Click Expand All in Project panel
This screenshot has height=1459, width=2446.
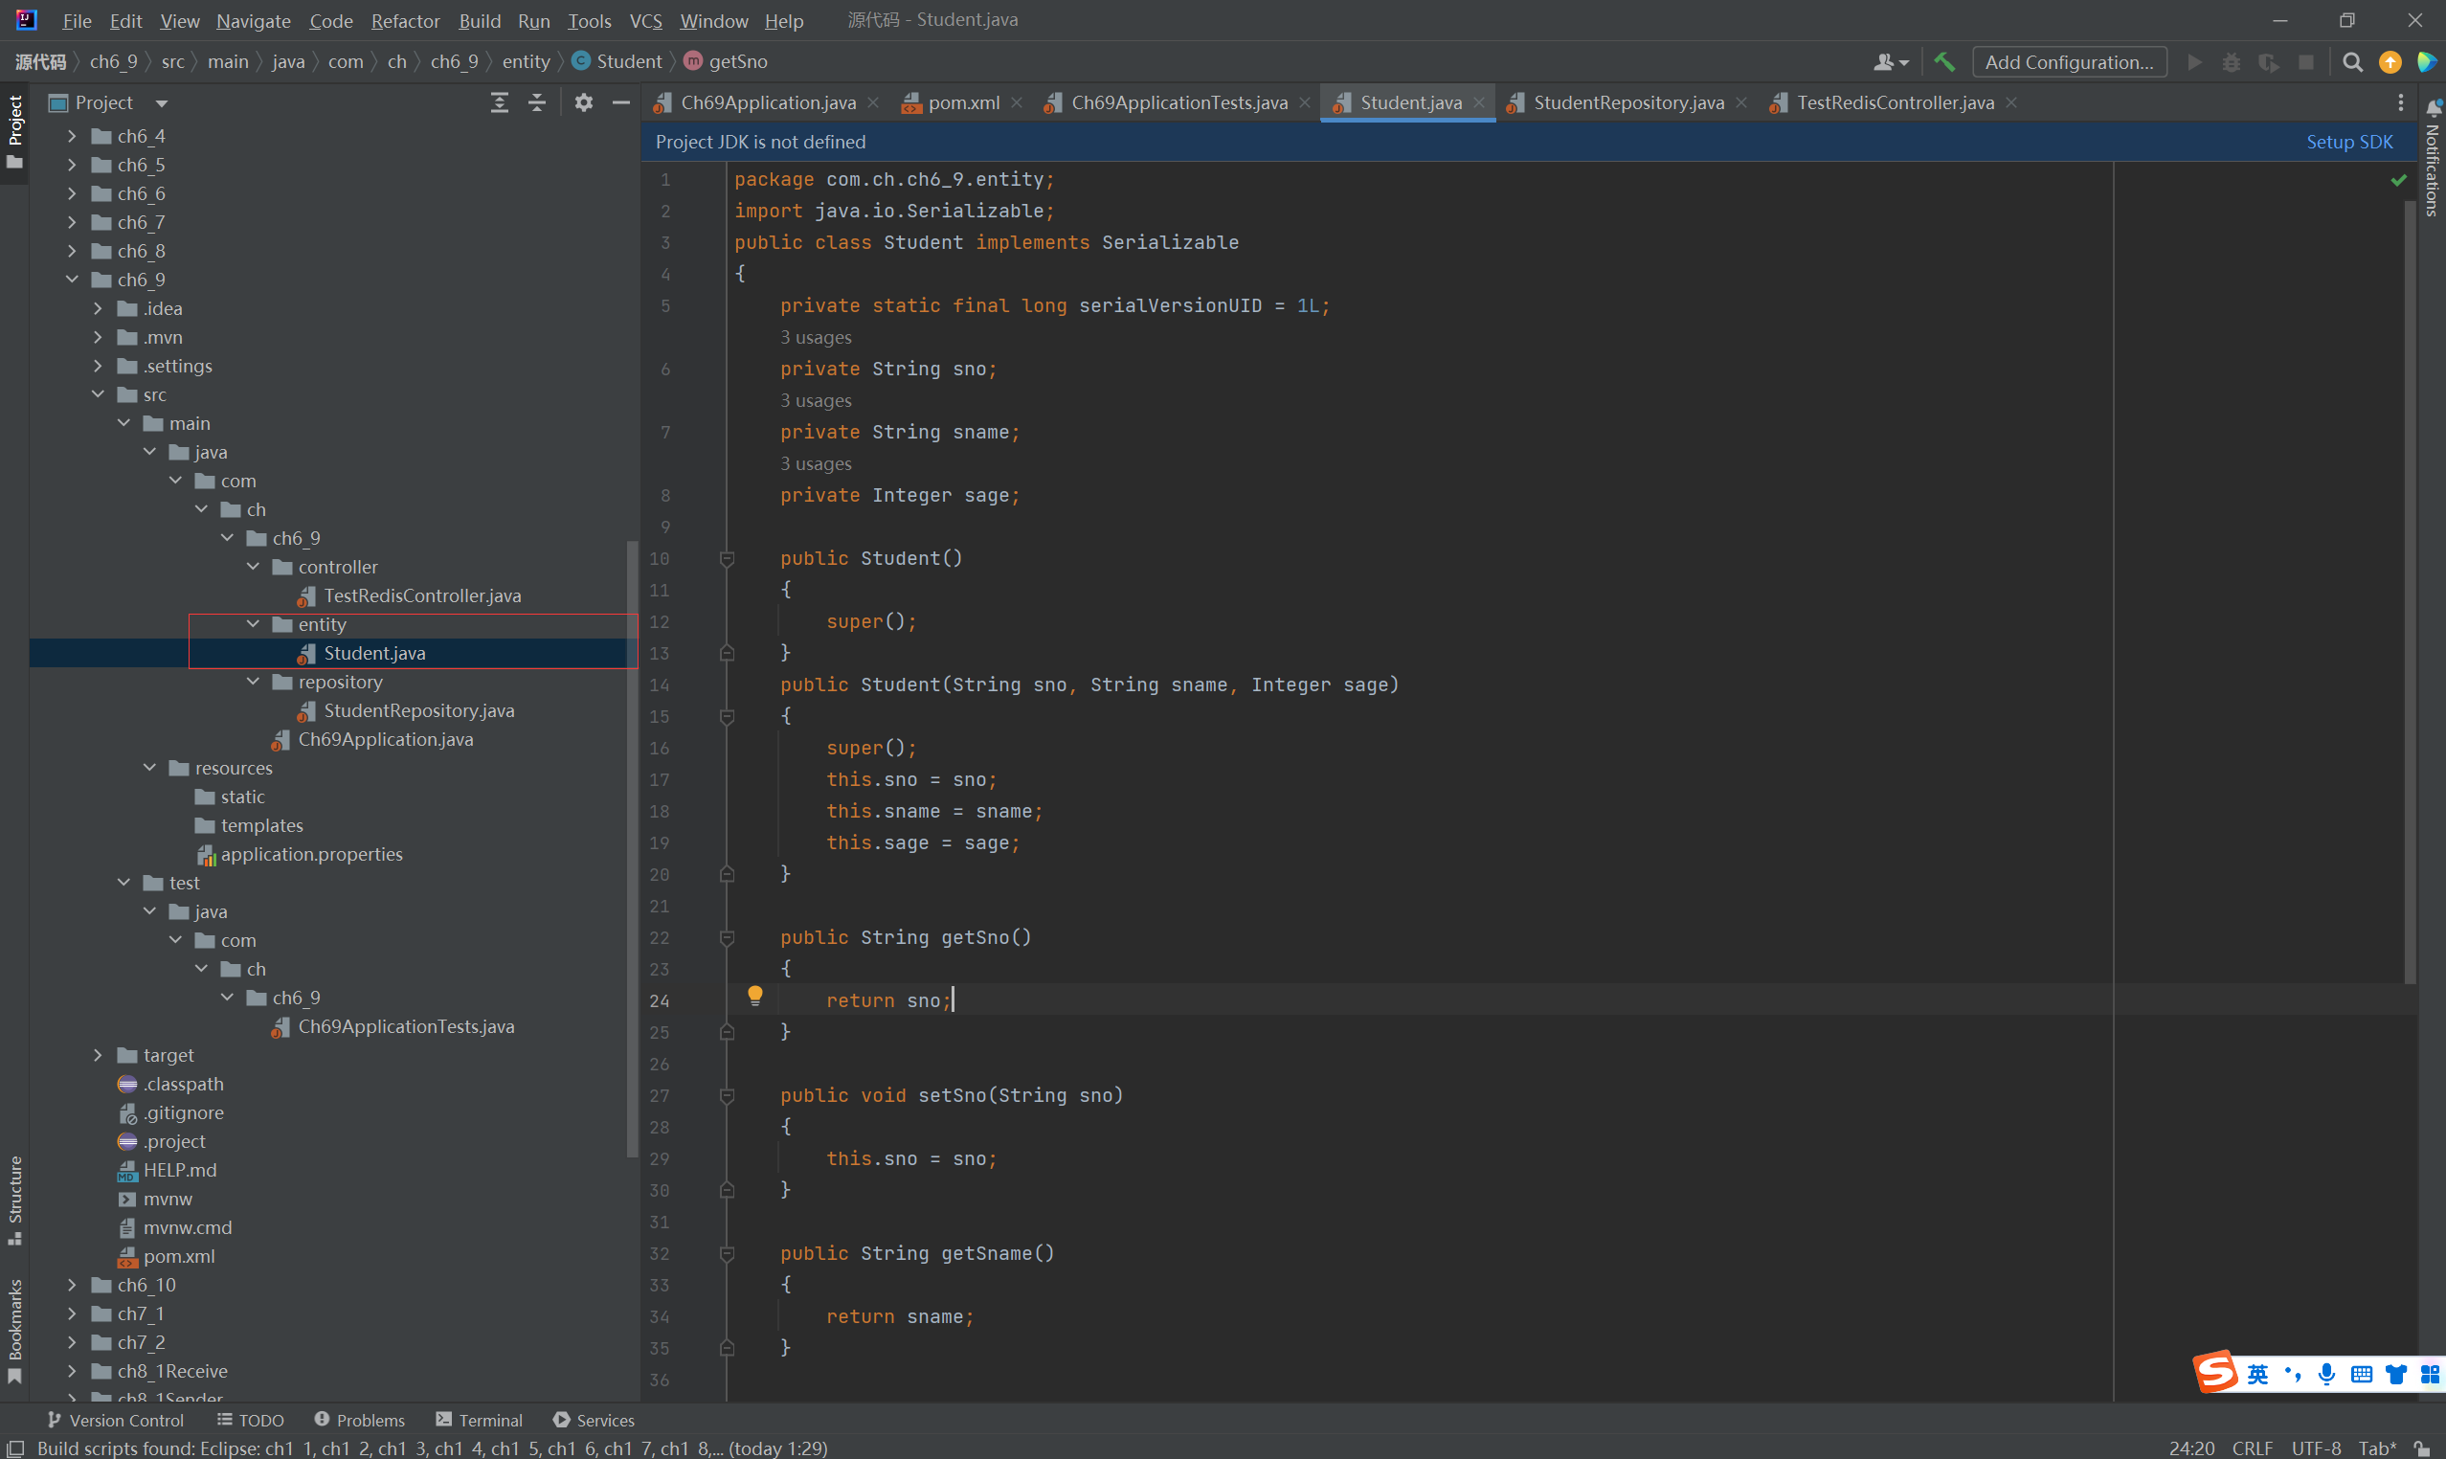[x=500, y=102]
